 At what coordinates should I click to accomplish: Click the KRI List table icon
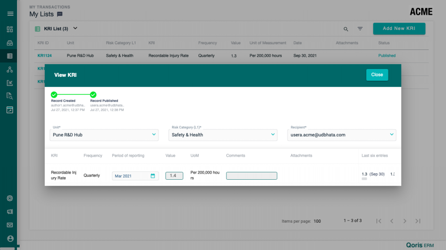point(37,29)
